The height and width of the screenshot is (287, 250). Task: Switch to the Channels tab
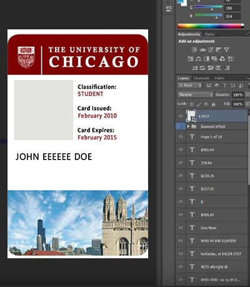(201, 78)
